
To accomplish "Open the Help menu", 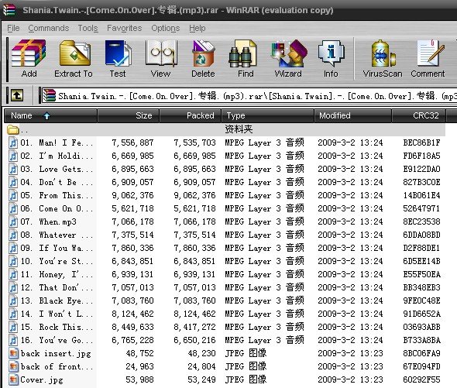I will pos(198,28).
